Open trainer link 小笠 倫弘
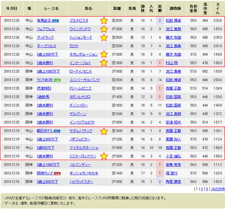 tap(173, 156)
